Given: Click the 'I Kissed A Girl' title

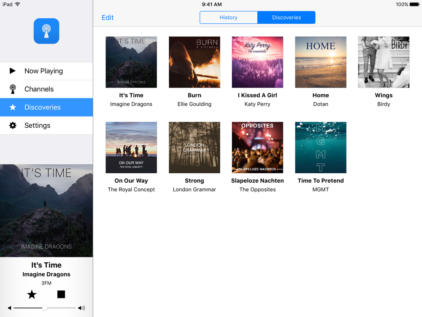Looking at the screenshot, I should (257, 95).
